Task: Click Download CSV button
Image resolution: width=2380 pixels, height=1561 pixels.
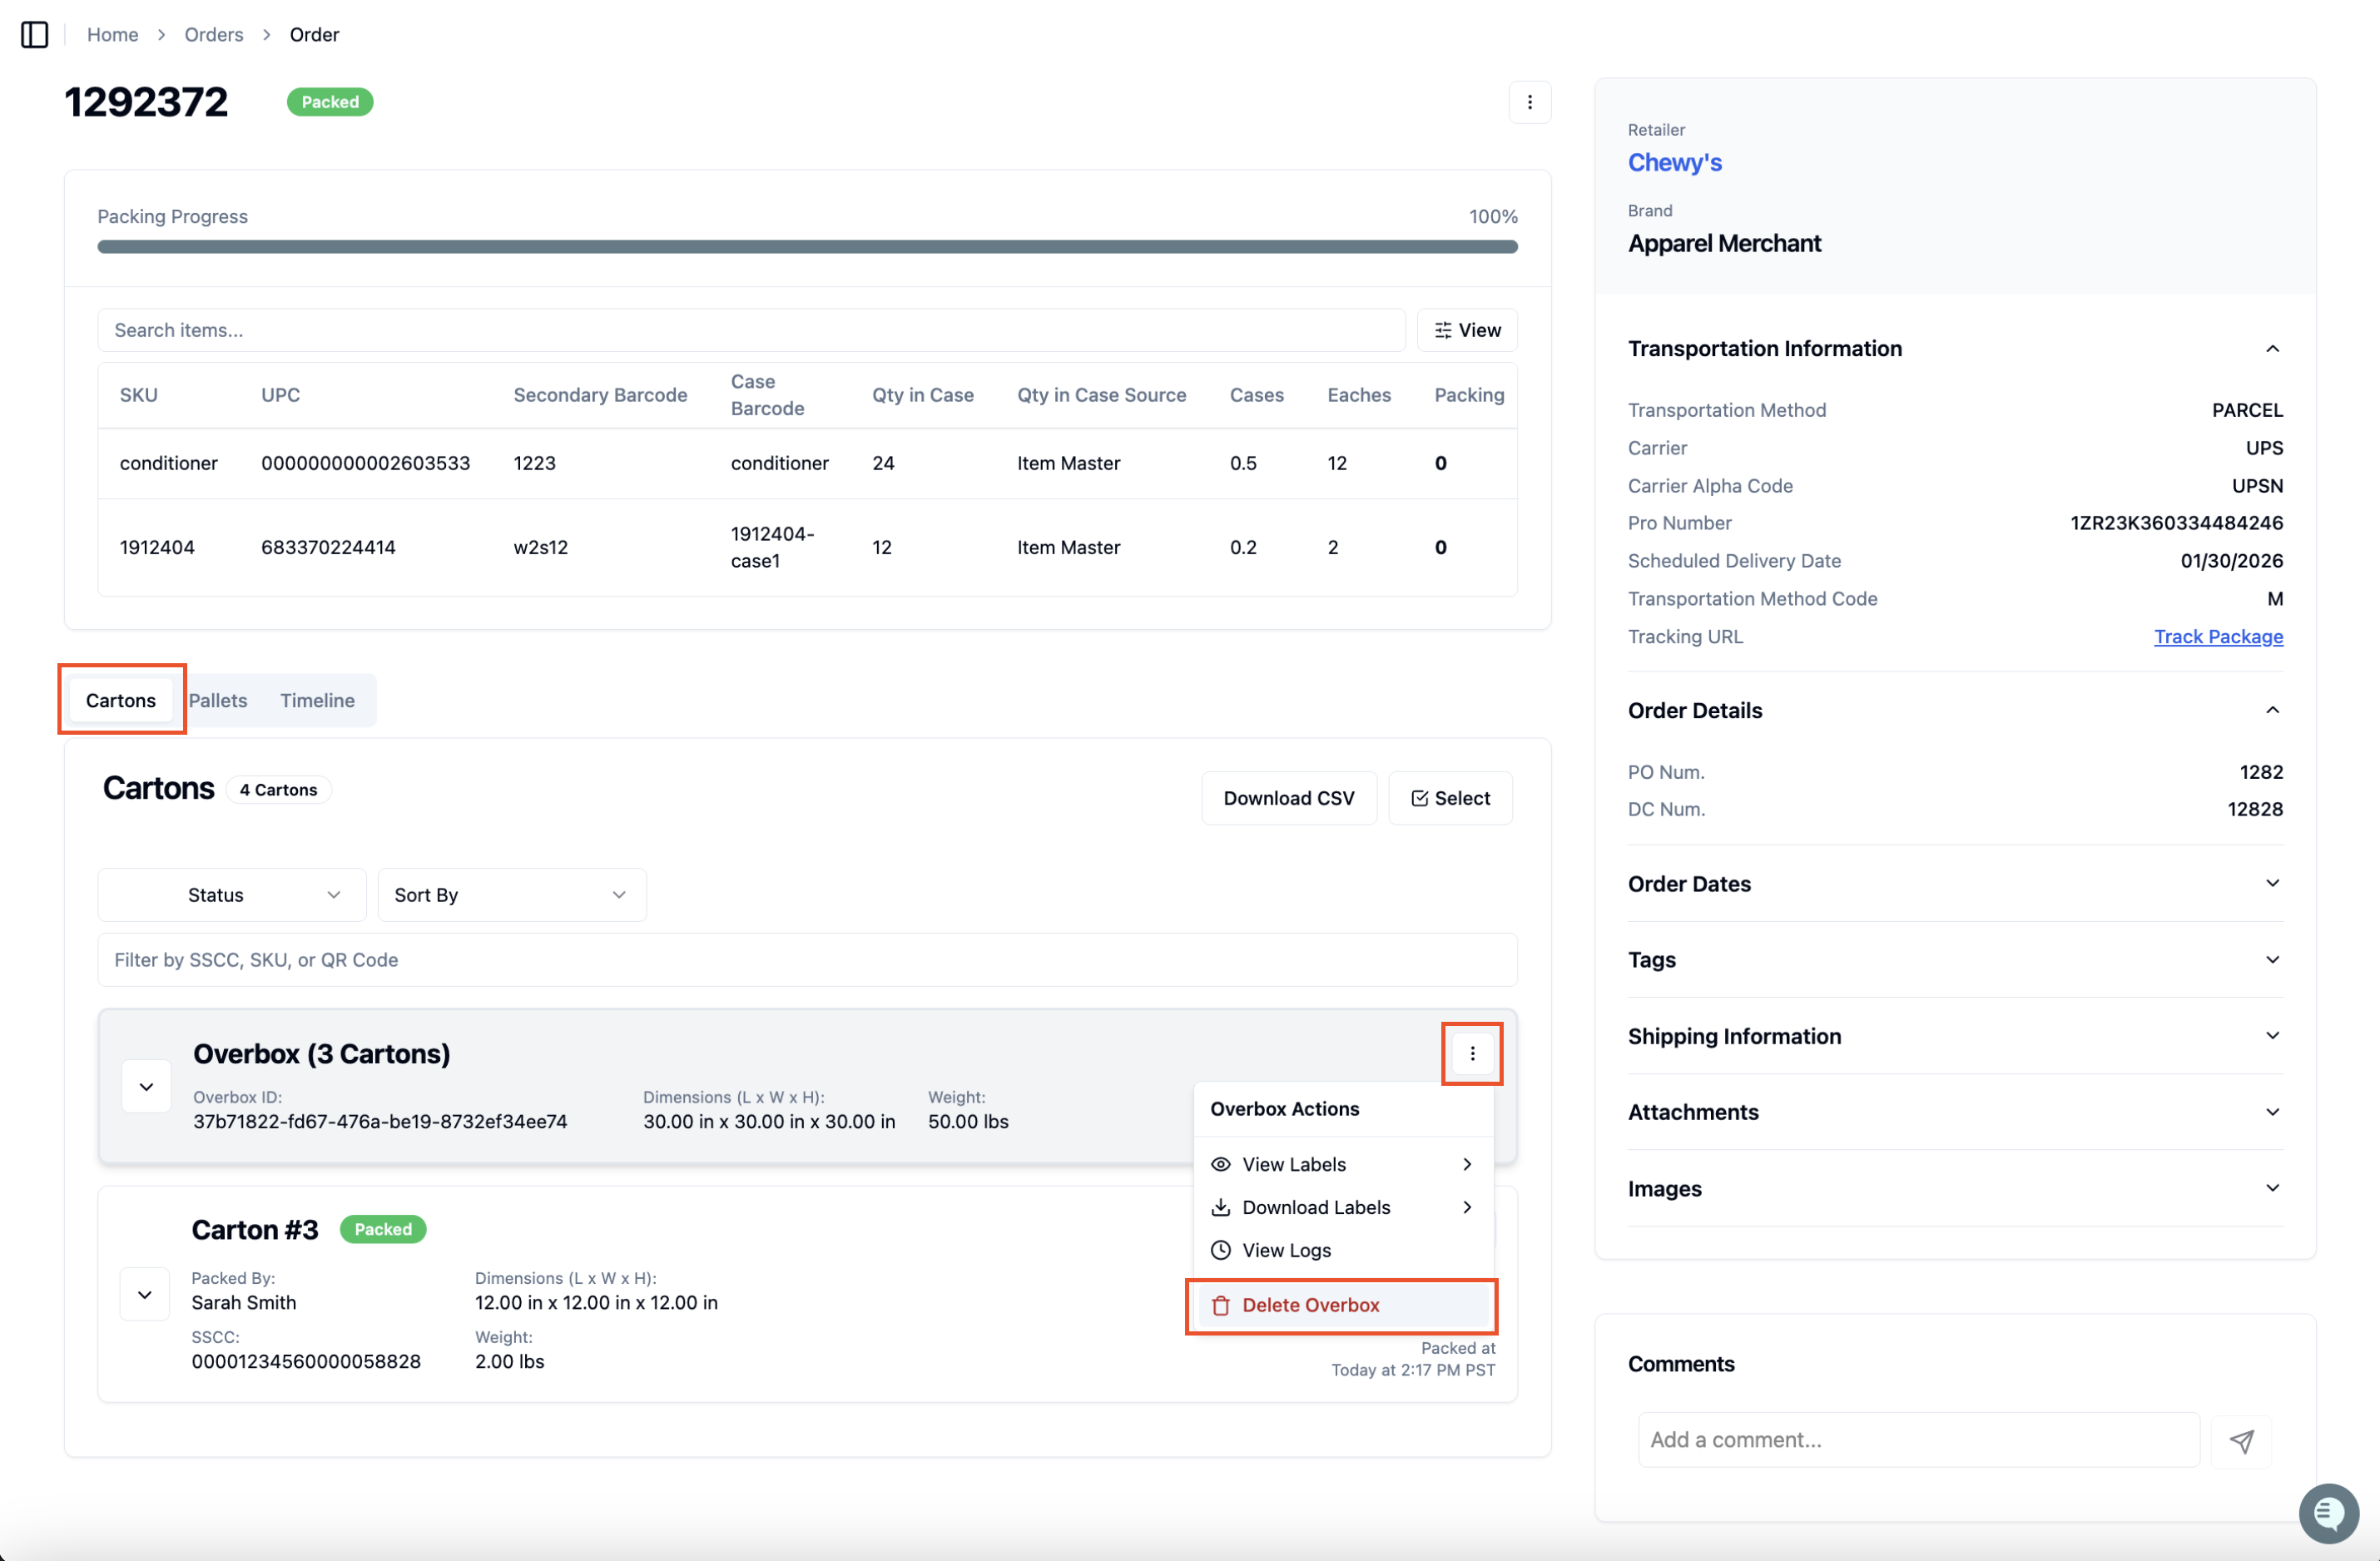Action: click(x=1288, y=798)
